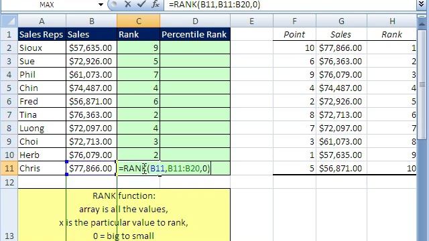Click the cell editing =RANK(B11,B11:B20,0)
429x241 pixels.
point(164,168)
